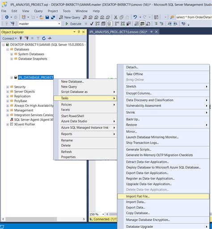The width and height of the screenshot is (212, 229).
Task: Click the Results to File icon
Action: coord(148,24)
